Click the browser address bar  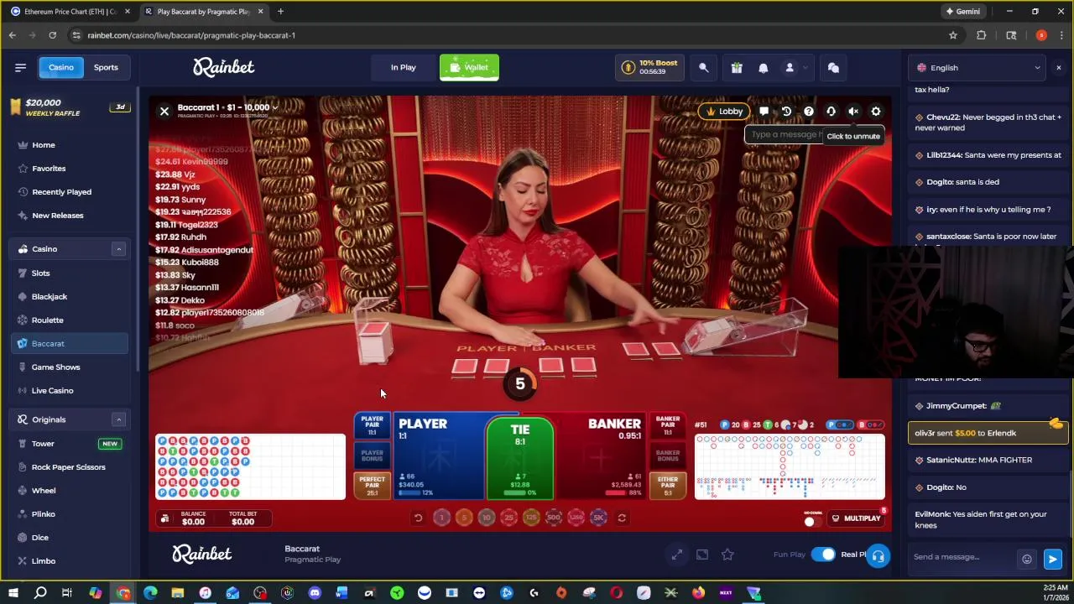(503, 35)
